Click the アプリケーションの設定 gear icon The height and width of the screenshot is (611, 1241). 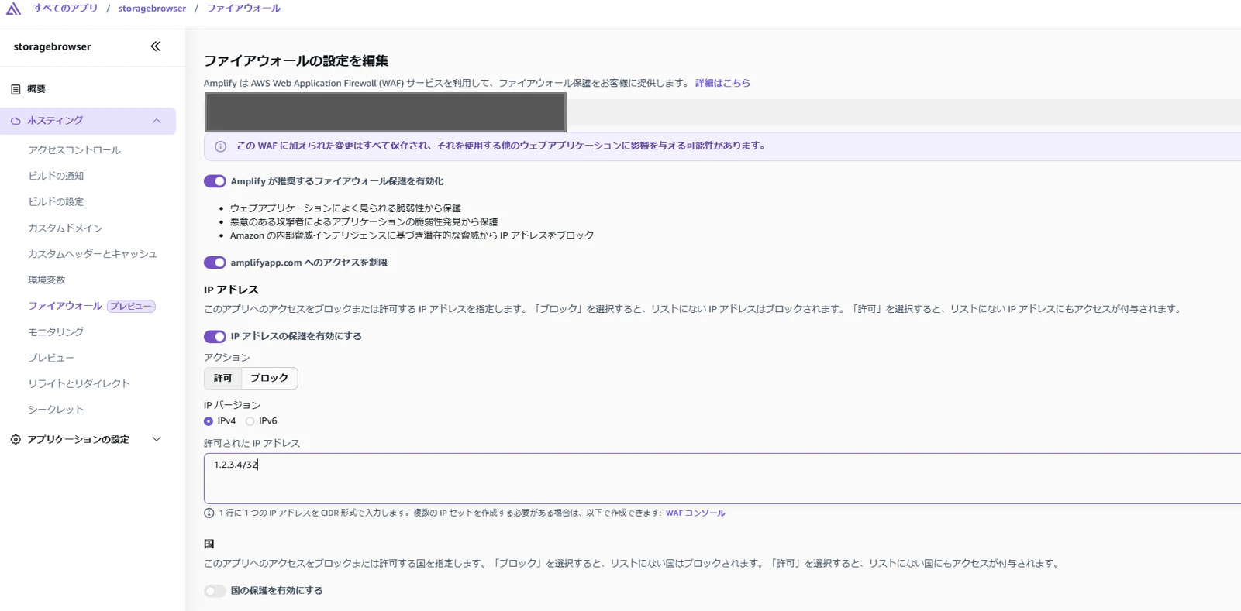(x=16, y=439)
